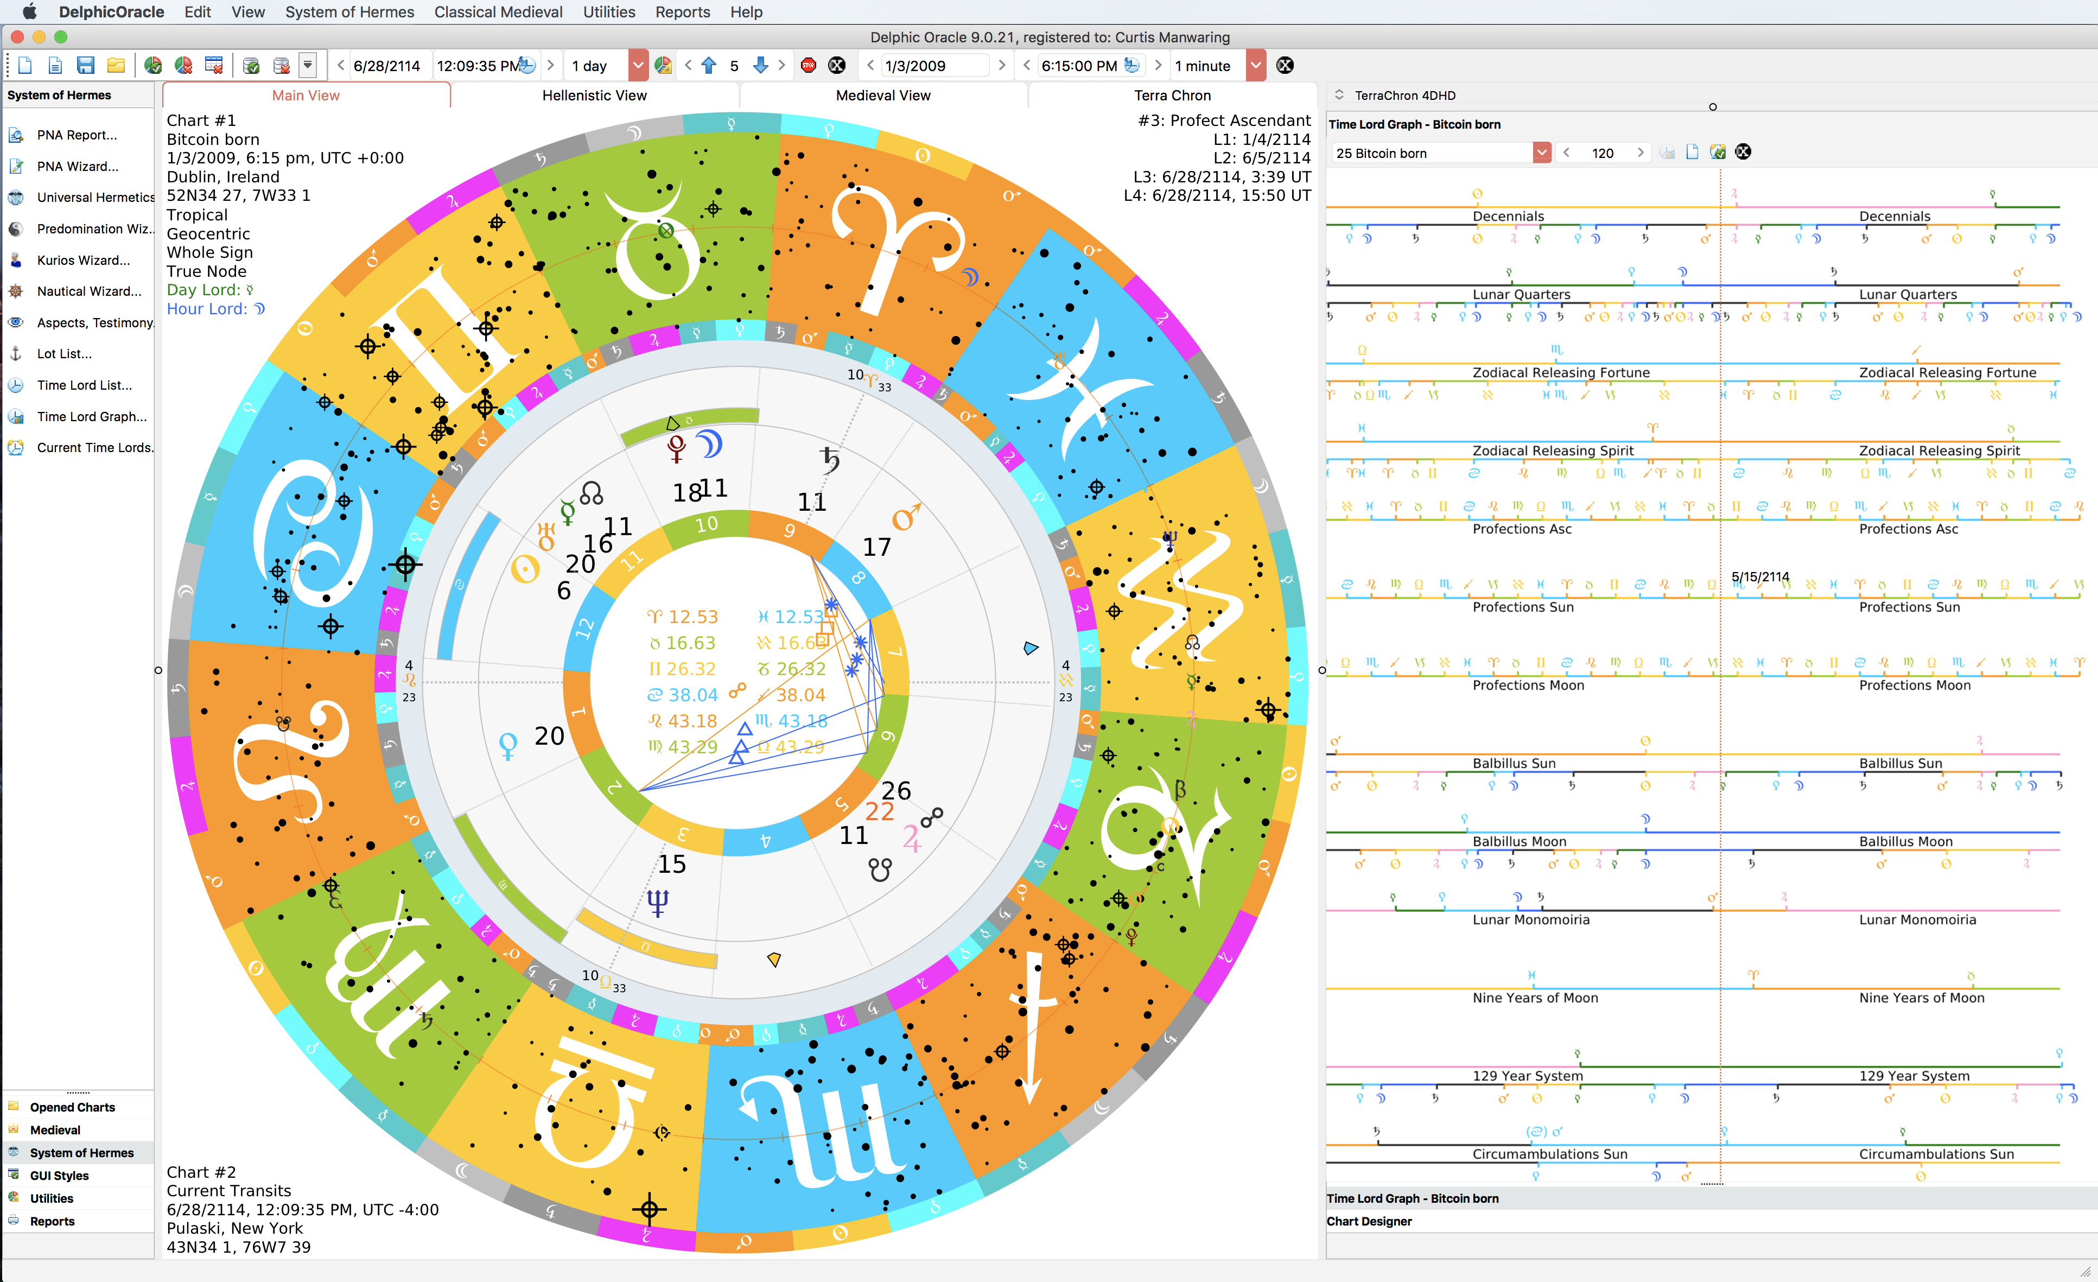
Task: Step transit date forward with right arrow
Action: (x=550, y=66)
